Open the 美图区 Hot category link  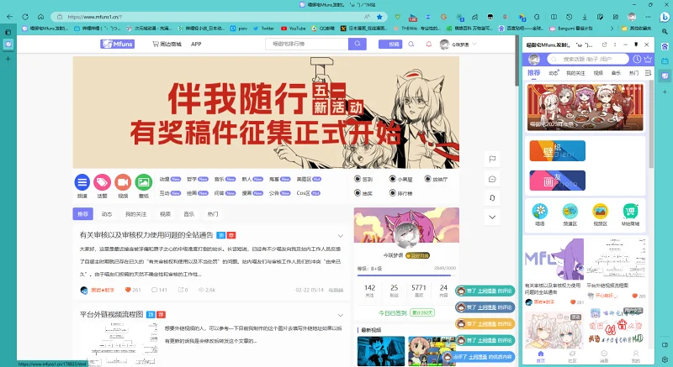(309, 179)
